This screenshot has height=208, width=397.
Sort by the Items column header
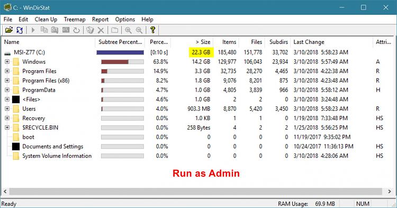tap(226, 42)
